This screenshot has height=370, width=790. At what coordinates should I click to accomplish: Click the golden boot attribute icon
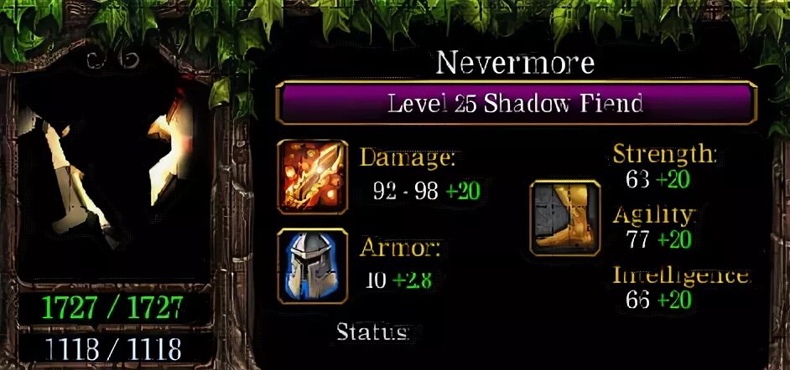(x=564, y=218)
